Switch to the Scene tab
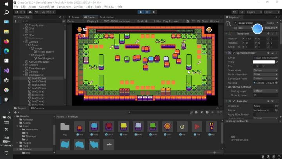 click(74, 17)
